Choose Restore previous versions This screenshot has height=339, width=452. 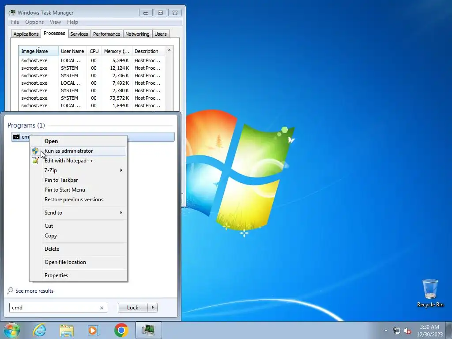79,200
